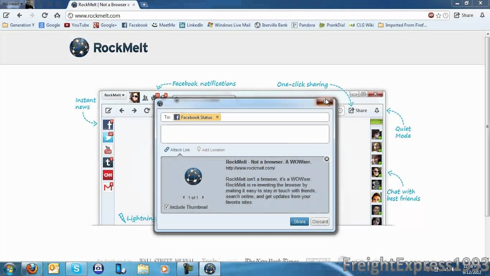Image resolution: width=490 pixels, height=276 pixels.
Task: Open the PrankDial bookmark
Action: (x=332, y=25)
